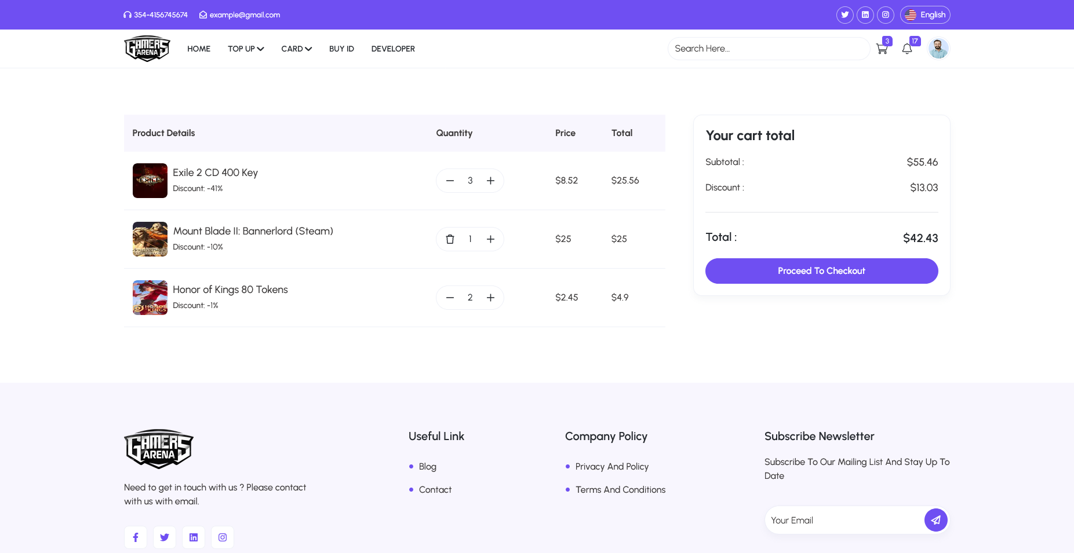Image resolution: width=1074 pixels, height=553 pixels.
Task: Click the $42.43 cart total value
Action: pos(920,238)
